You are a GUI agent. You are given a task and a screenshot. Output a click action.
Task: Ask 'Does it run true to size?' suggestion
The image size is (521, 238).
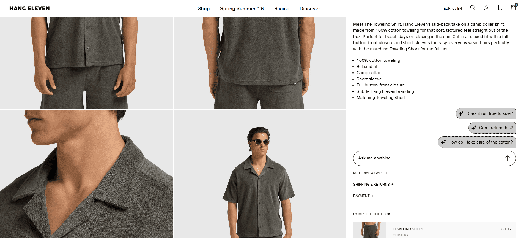point(486,113)
